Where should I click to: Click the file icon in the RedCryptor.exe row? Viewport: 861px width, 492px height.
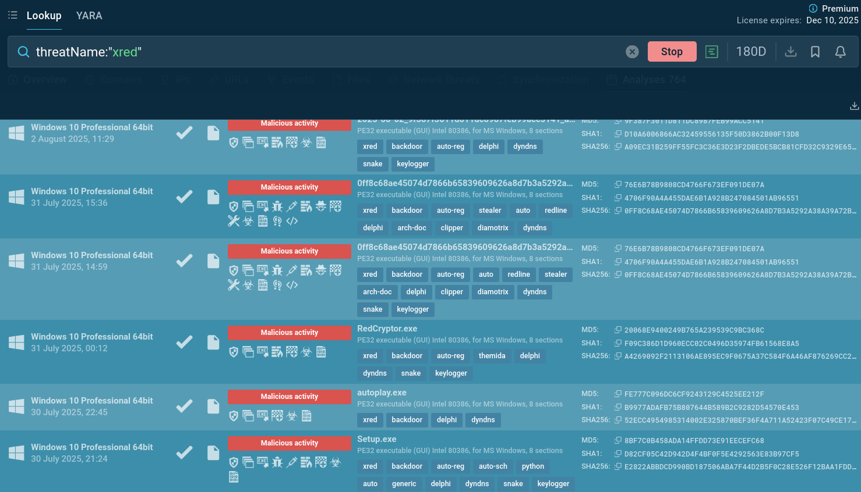click(x=213, y=343)
